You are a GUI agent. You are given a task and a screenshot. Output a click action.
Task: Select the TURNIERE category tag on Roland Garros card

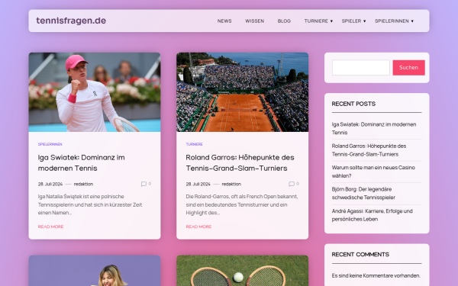[x=194, y=144]
